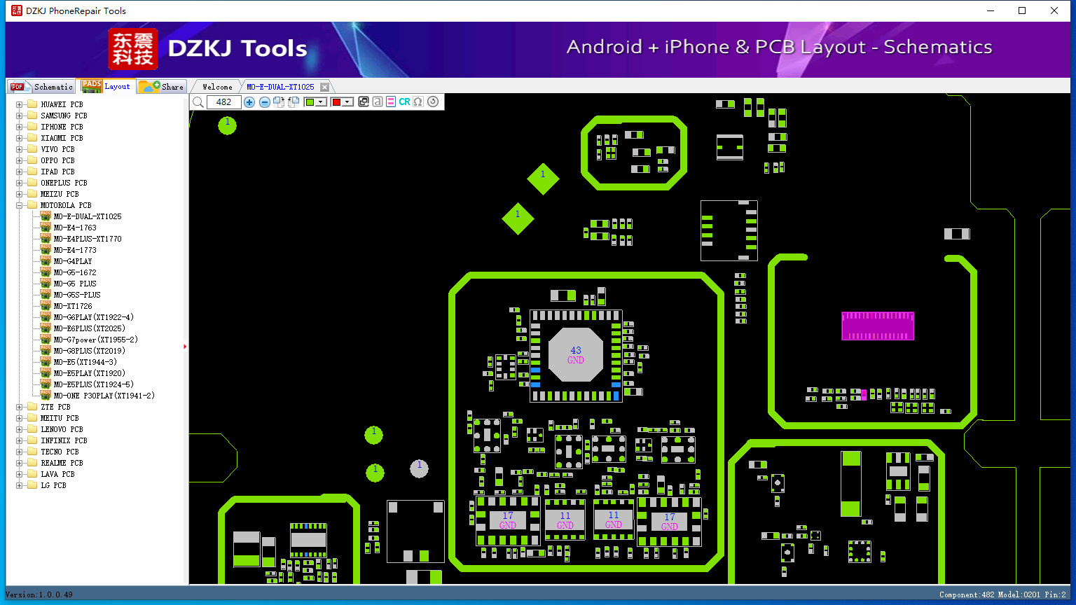The width and height of the screenshot is (1076, 605).
Task: Open the MO-ONE P30PLAY(XT1941-2) layout file
Action: (x=104, y=396)
